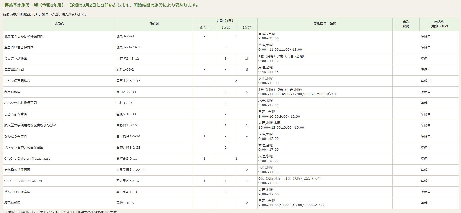Select the 豊島園いちご保育園 row name
Screen dimensions: 461x213
coord(19,48)
